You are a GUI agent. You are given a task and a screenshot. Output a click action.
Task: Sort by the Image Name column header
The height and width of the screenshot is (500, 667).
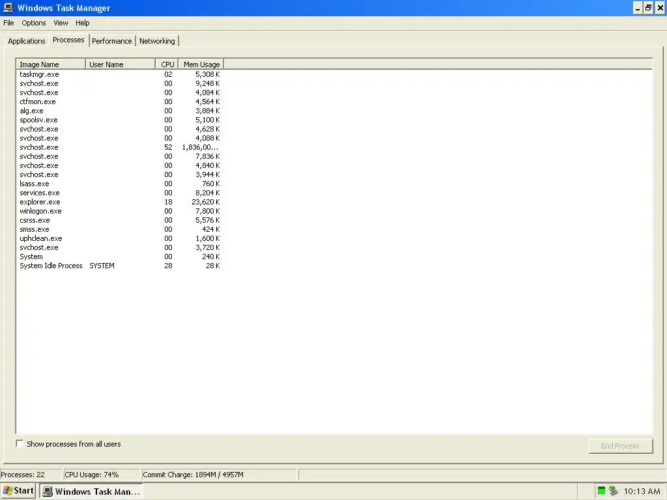pyautogui.click(x=51, y=64)
